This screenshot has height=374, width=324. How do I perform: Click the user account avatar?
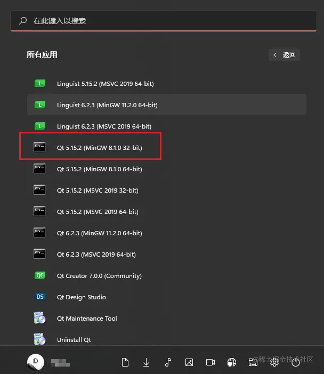36,362
